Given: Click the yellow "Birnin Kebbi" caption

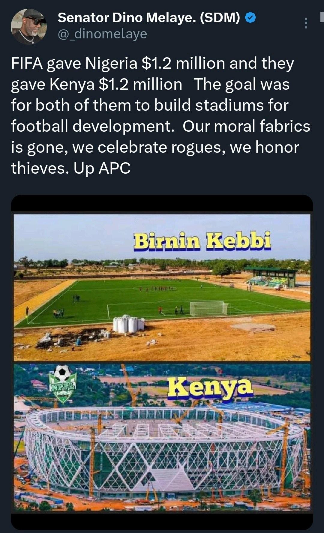Looking at the screenshot, I should click(202, 241).
